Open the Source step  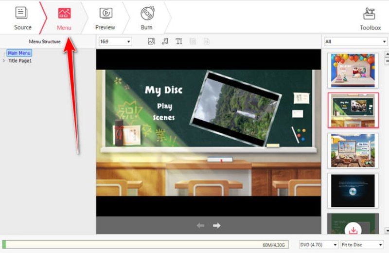point(22,18)
